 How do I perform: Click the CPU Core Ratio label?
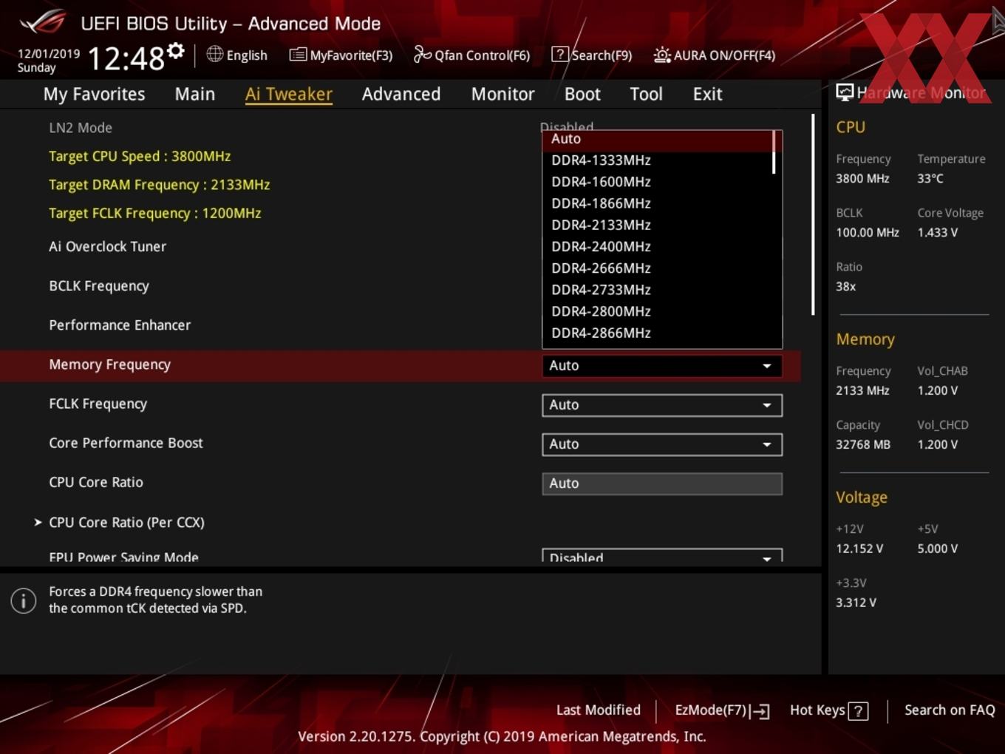96,482
